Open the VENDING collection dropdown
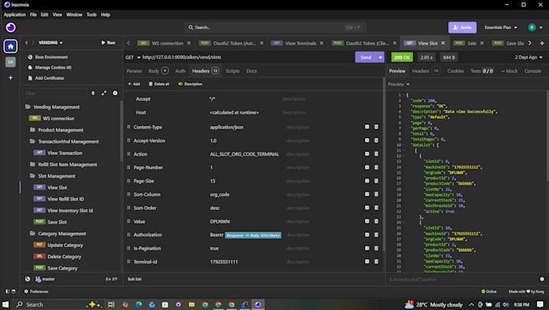The width and height of the screenshot is (549, 310). [51, 43]
